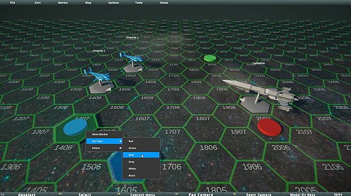Expand the Set Color submenu arrow
351x196 pixels.
[x=120, y=141]
